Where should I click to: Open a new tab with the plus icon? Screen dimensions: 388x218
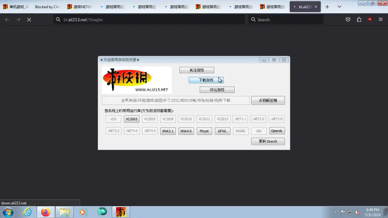coord(327,7)
